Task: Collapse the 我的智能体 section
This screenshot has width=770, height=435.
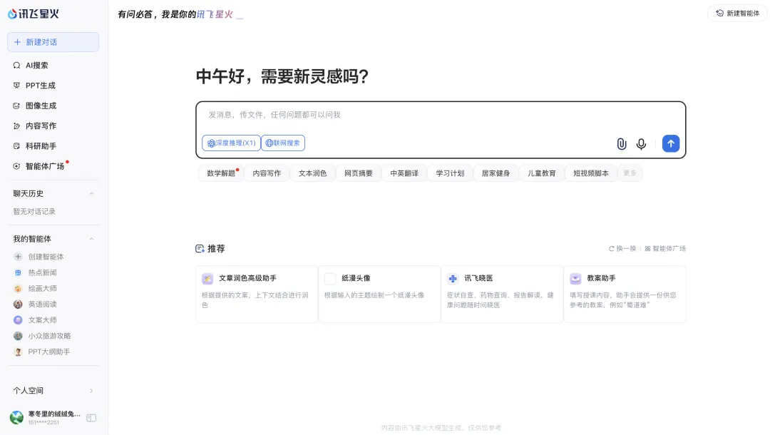Action: pyautogui.click(x=91, y=239)
